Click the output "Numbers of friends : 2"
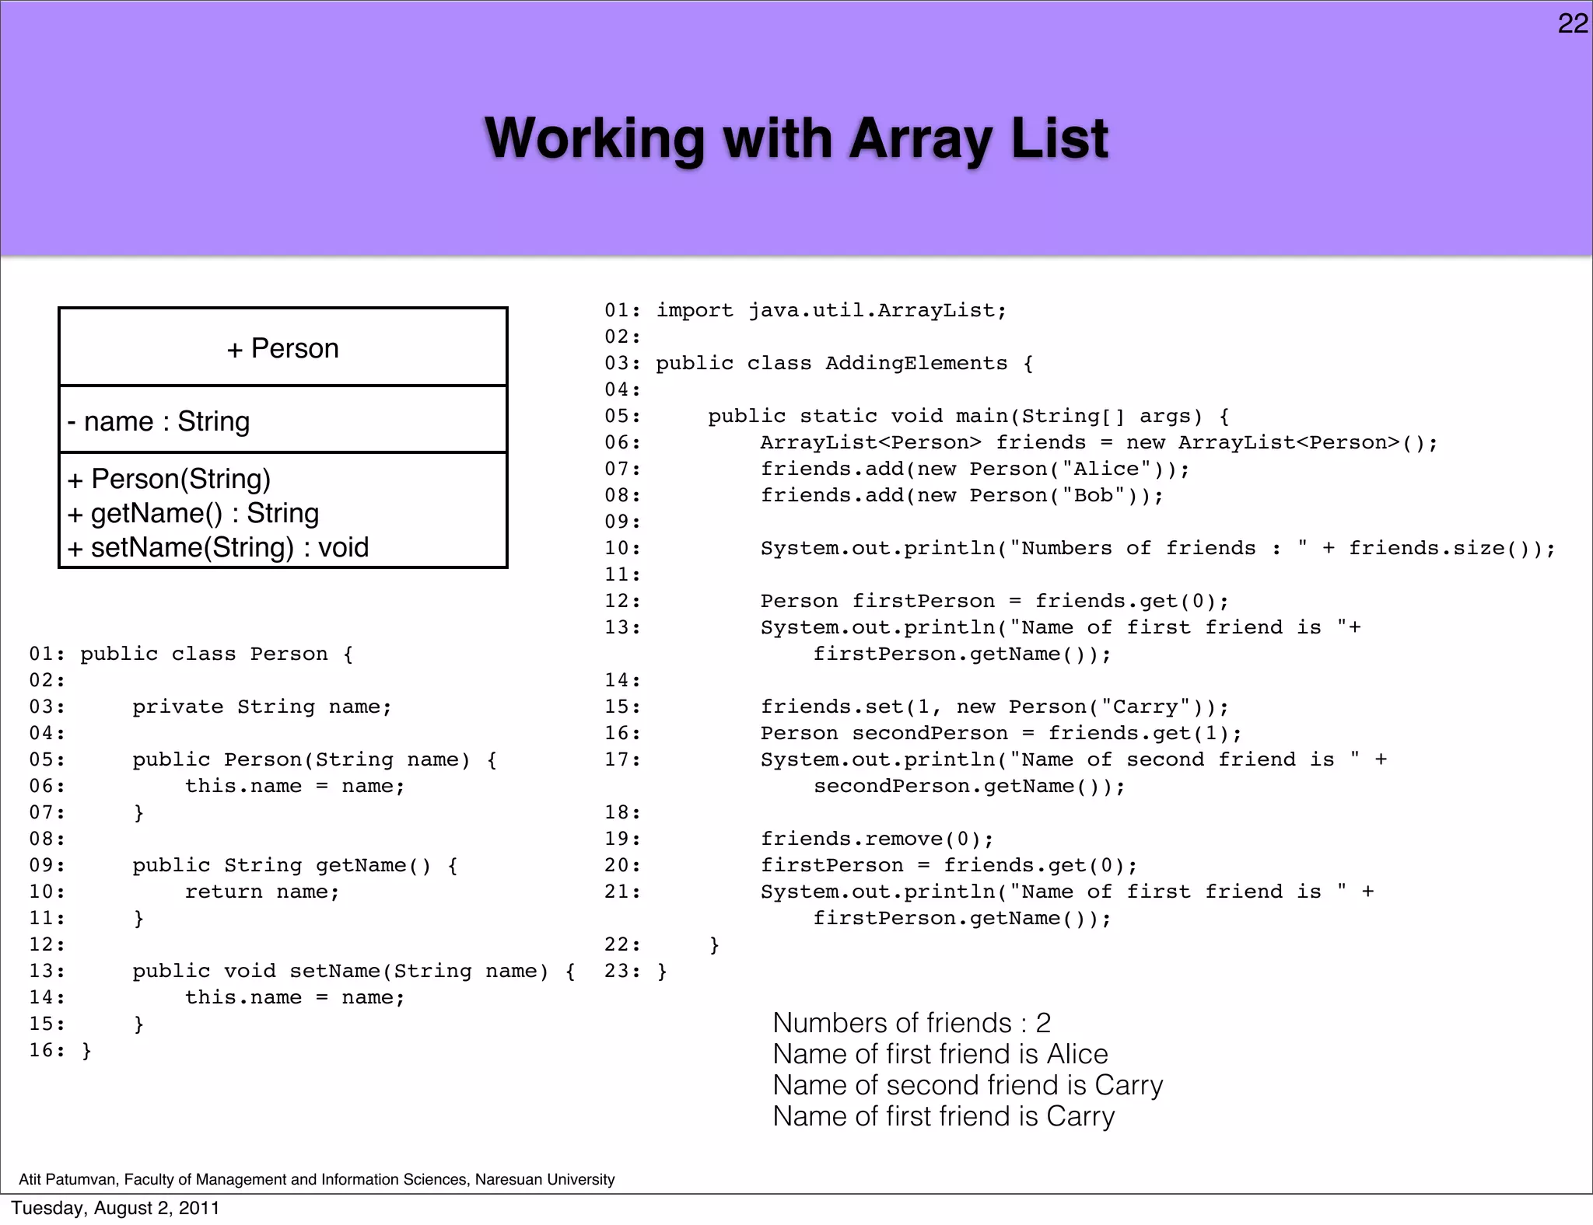Screen dimensions: 1593x1225 pyautogui.click(x=912, y=1023)
